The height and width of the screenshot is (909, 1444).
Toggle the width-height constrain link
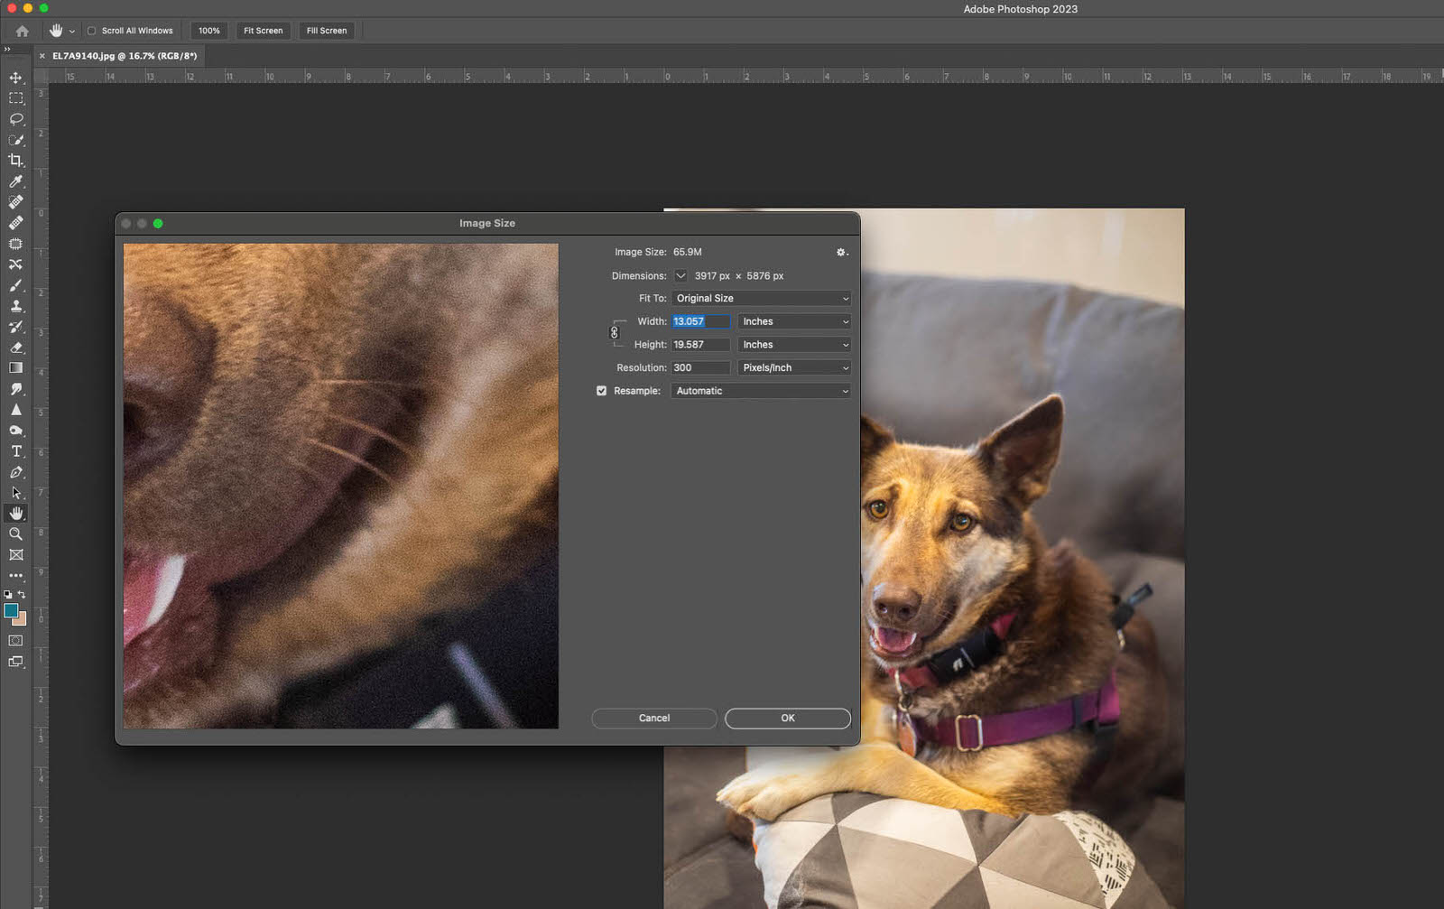pos(615,332)
